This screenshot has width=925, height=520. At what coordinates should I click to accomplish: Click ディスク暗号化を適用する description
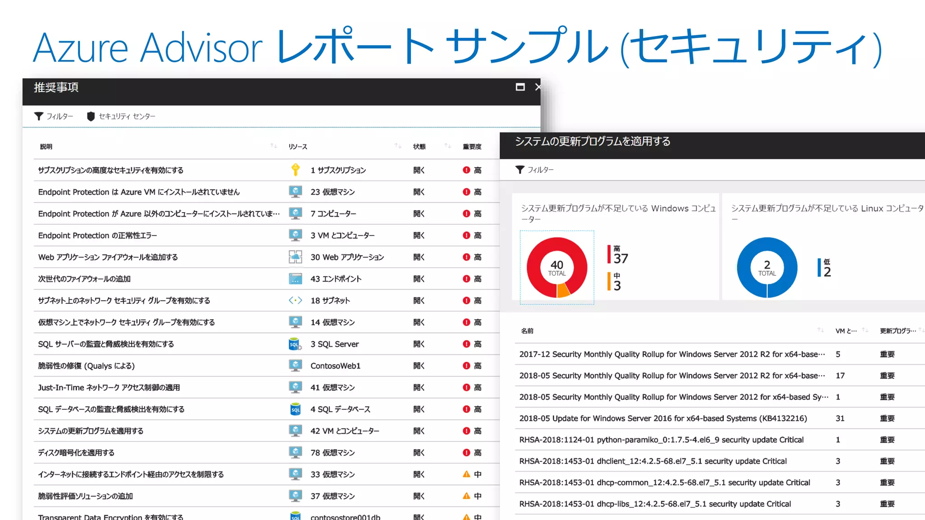[x=76, y=453]
